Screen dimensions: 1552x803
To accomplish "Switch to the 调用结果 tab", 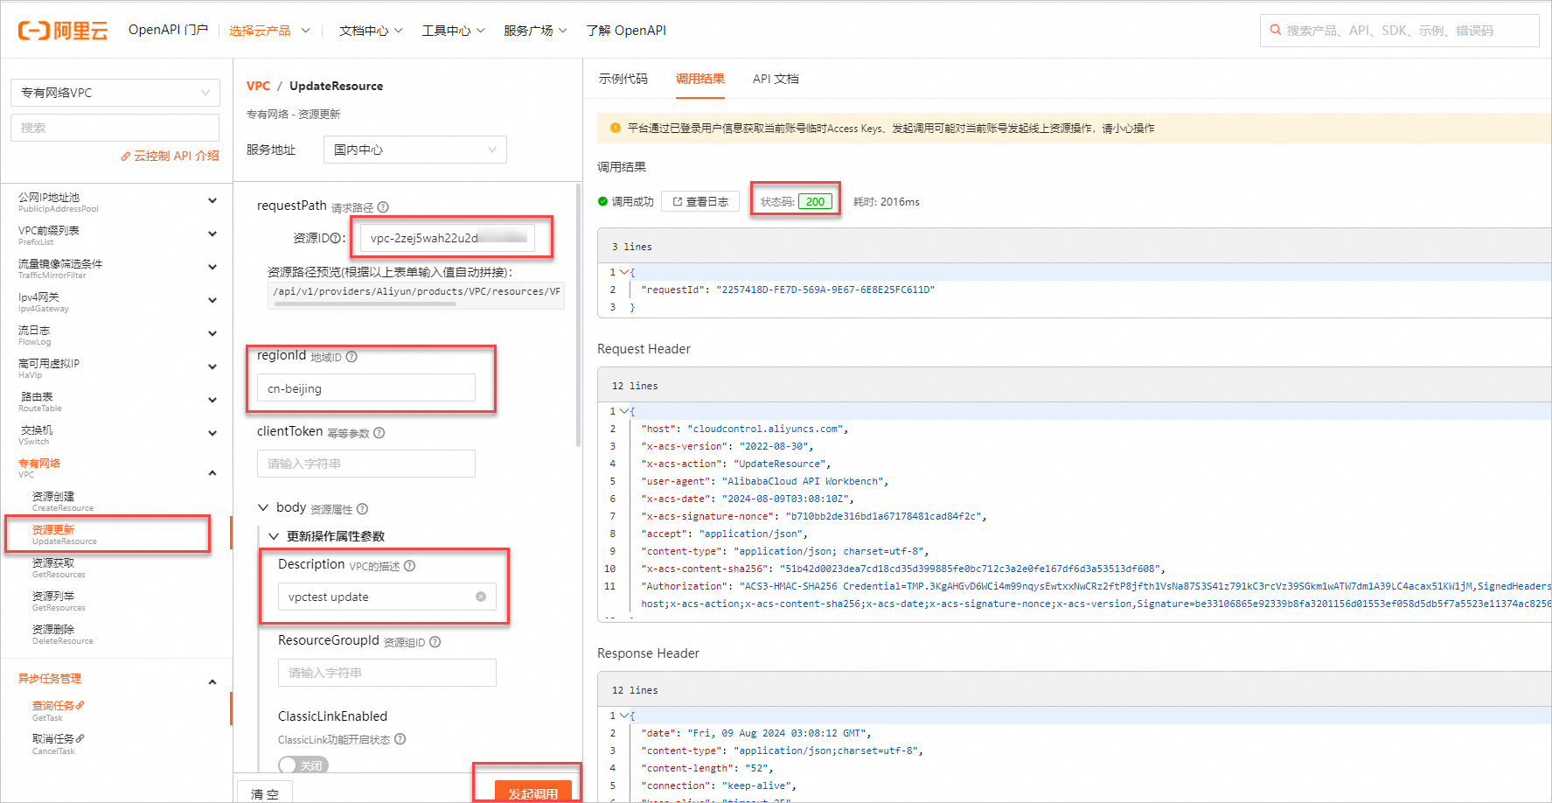I will pos(700,79).
